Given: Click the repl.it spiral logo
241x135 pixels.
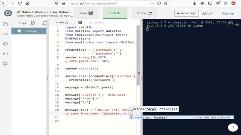Looking at the screenshot, I should [8, 13].
